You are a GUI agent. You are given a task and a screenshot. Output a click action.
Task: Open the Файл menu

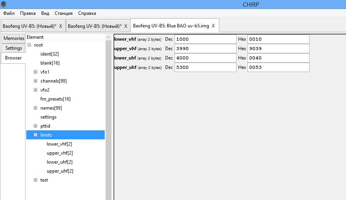tap(9, 13)
